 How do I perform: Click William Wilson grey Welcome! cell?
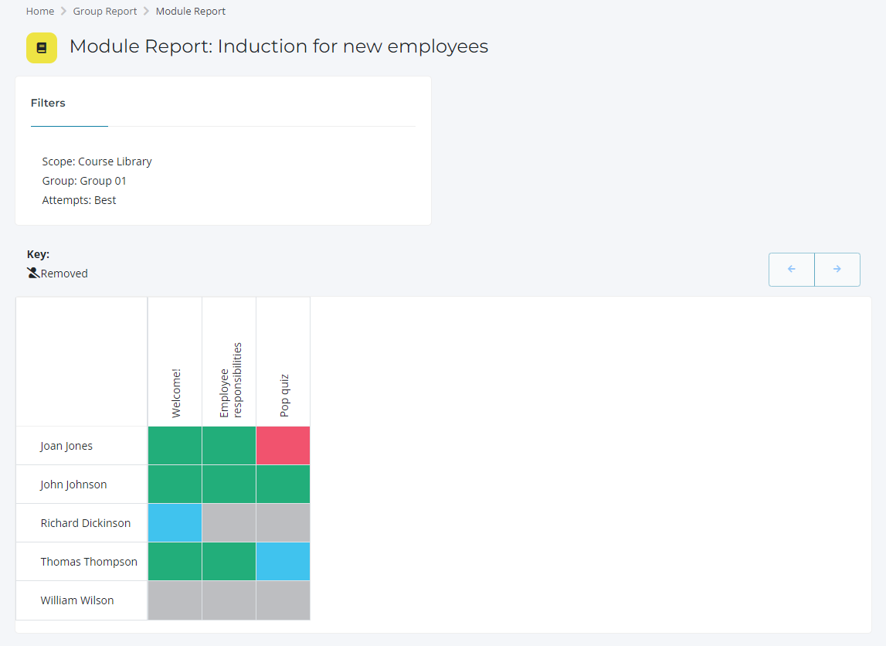tap(175, 600)
